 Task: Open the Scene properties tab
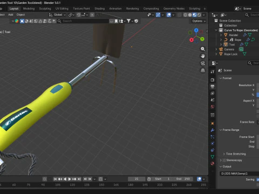[213, 100]
